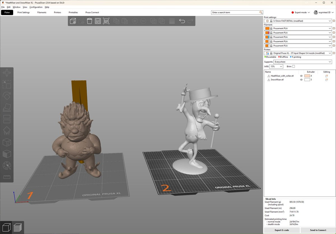Screen dimensions: 336x234
Task: Click the Send to Connect button
Action: coord(318,230)
